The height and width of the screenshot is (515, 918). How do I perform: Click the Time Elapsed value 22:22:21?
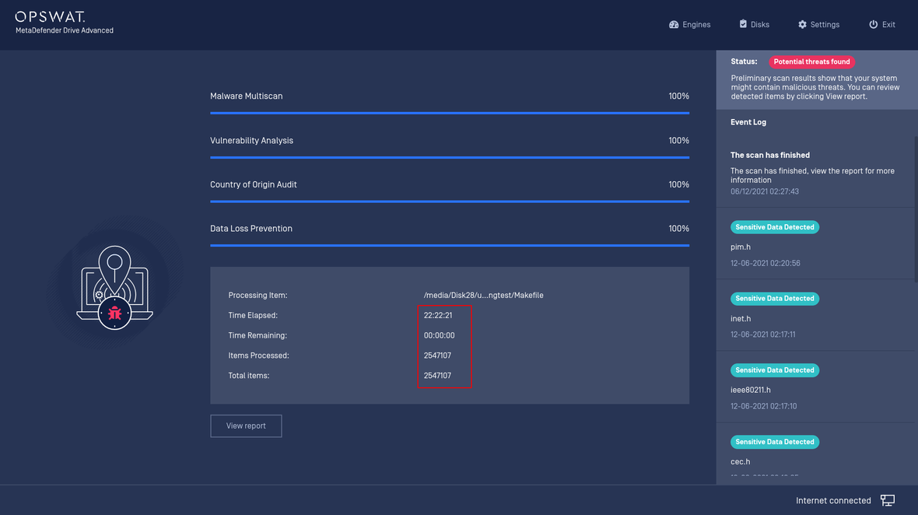[438, 315]
